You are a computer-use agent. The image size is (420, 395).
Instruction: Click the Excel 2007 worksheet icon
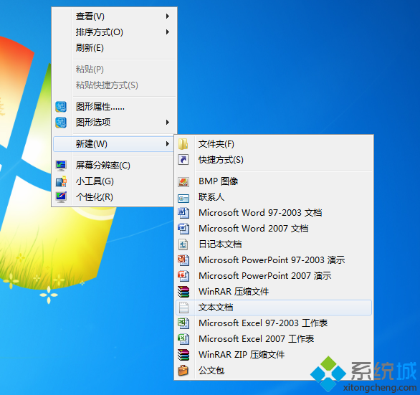[x=183, y=339]
